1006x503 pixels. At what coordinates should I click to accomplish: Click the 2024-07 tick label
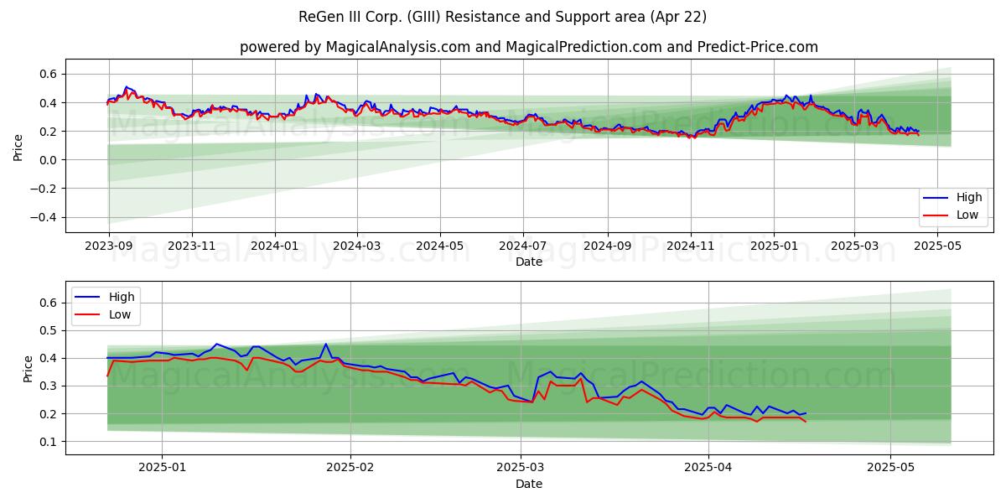click(524, 245)
